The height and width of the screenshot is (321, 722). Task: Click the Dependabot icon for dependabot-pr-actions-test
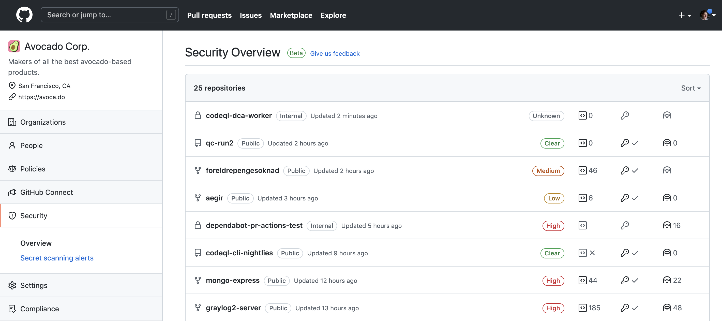(667, 225)
